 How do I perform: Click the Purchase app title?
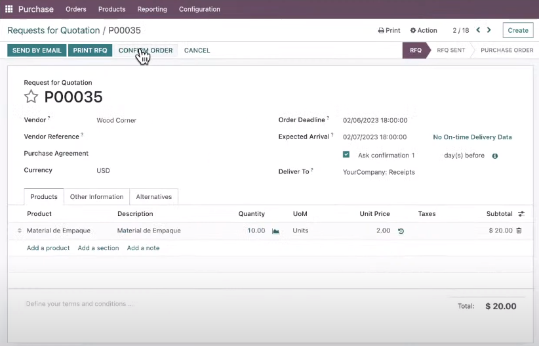pos(36,9)
